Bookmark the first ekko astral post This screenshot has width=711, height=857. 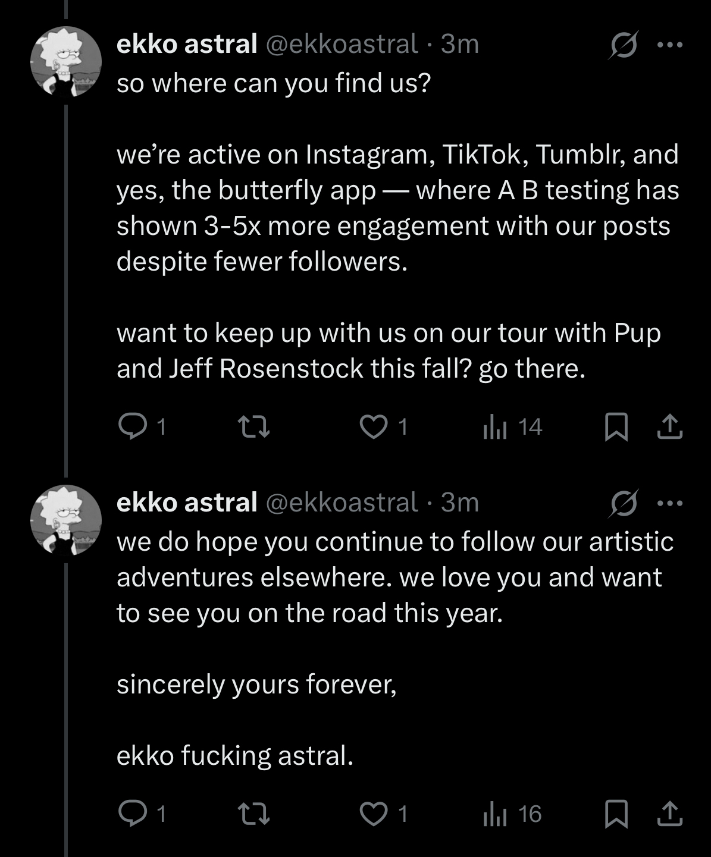coord(616,427)
